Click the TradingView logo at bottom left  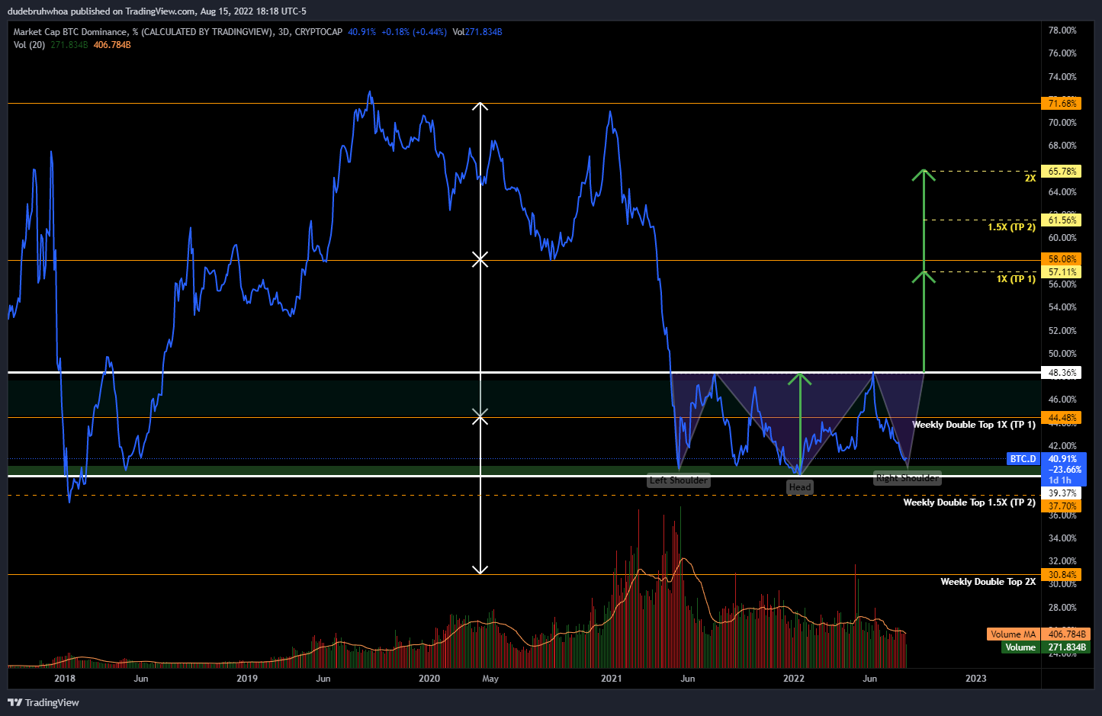point(43,702)
